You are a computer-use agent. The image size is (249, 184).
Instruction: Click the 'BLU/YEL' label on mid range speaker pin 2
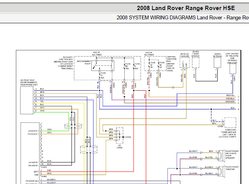209,157
